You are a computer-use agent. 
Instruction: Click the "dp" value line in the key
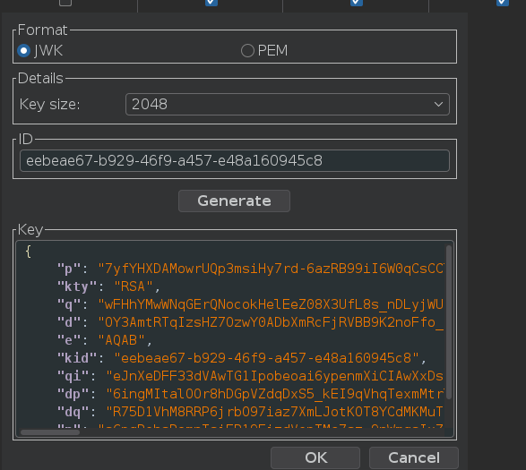[x=251, y=394]
